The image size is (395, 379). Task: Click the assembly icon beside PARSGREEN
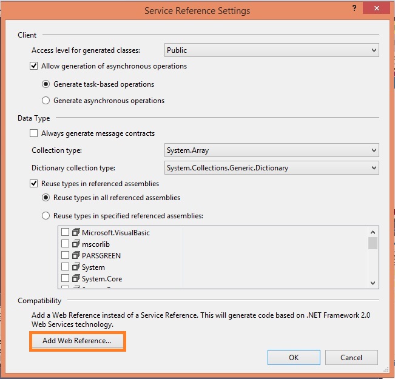76,255
